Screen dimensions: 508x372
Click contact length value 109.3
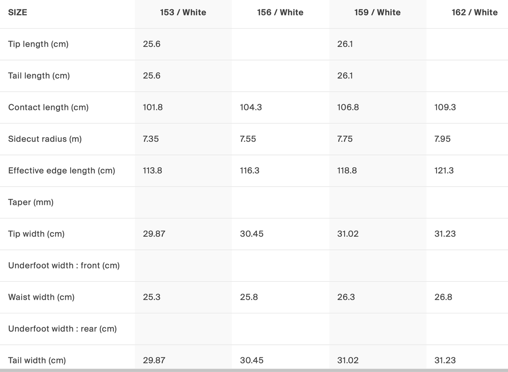coord(445,107)
